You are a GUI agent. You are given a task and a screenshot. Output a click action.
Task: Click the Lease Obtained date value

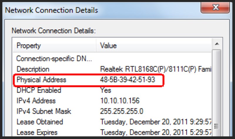[156, 122]
